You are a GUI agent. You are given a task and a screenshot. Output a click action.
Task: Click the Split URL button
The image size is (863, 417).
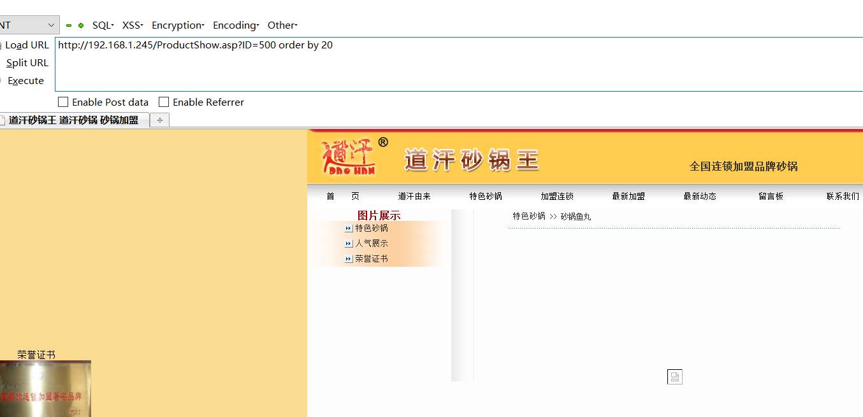pos(27,63)
